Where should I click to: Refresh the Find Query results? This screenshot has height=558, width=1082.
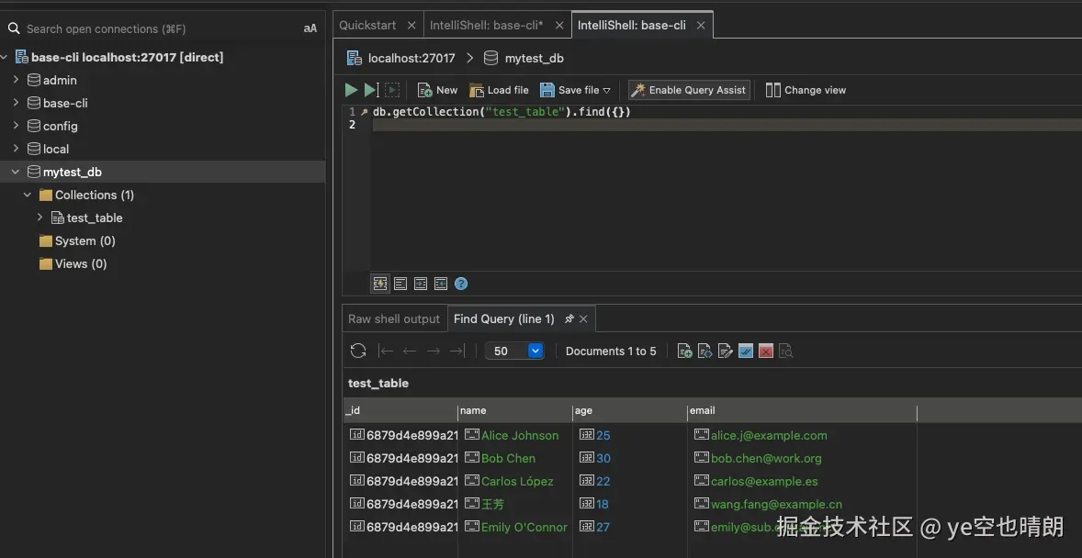click(358, 352)
